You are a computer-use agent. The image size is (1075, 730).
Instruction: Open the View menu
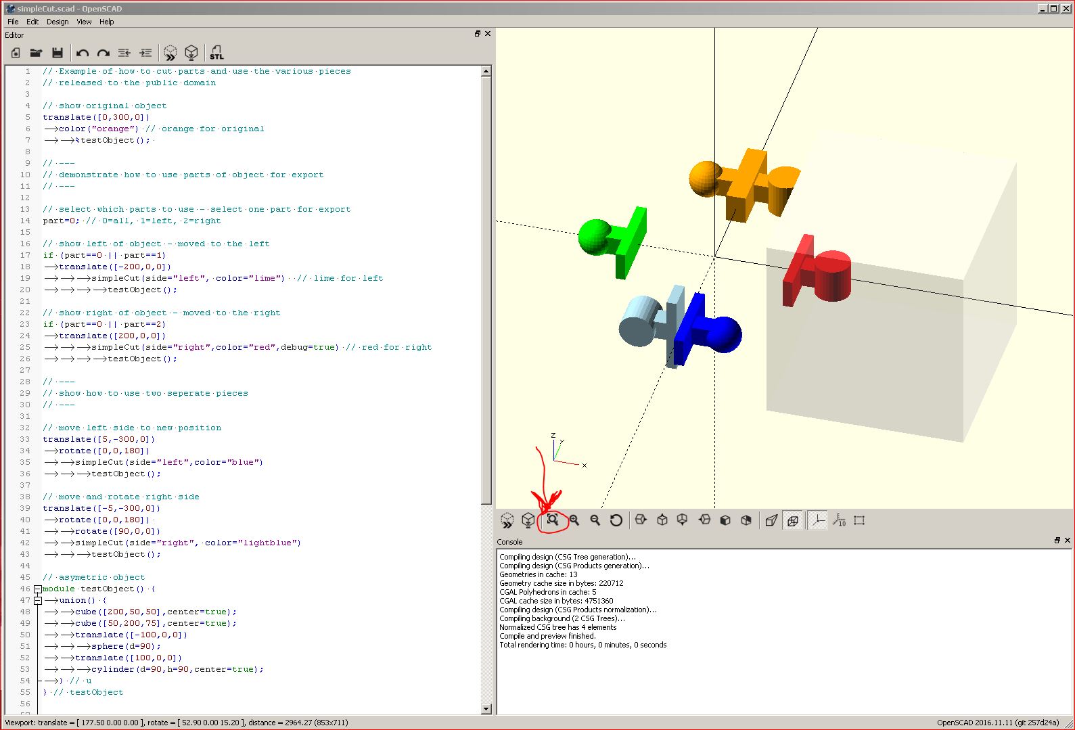(x=84, y=22)
